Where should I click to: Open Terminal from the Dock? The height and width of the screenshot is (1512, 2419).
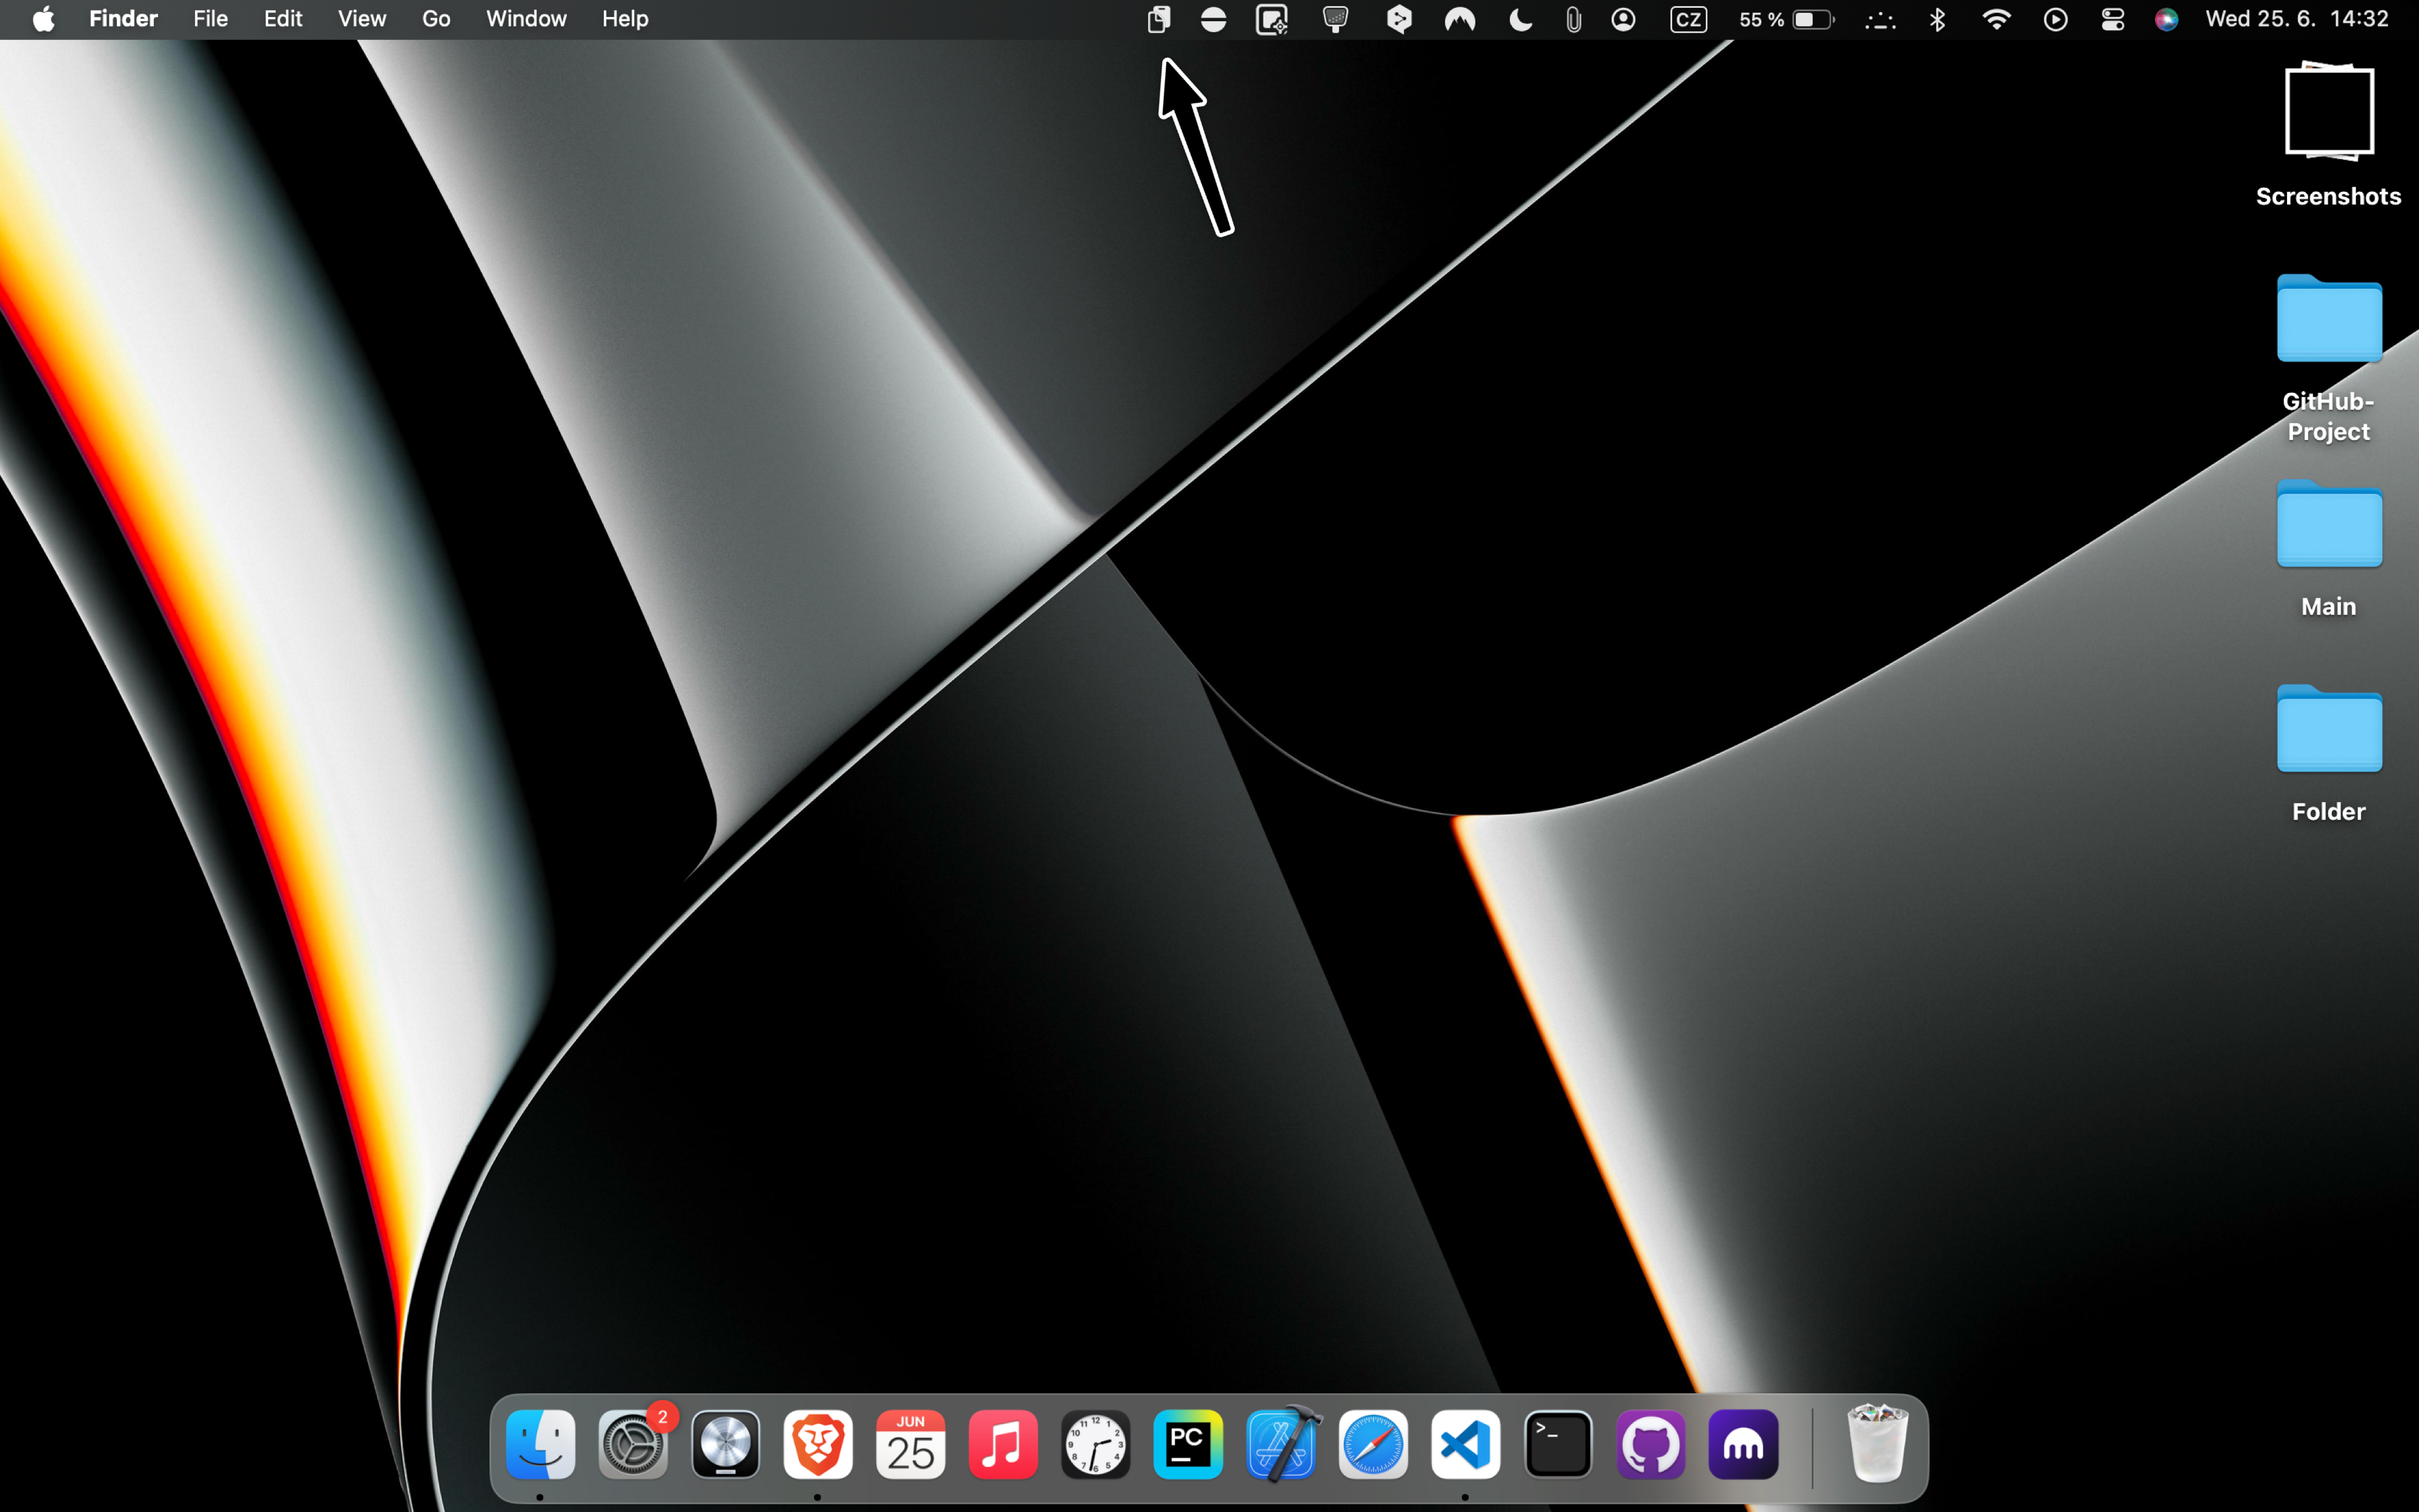click(1558, 1444)
